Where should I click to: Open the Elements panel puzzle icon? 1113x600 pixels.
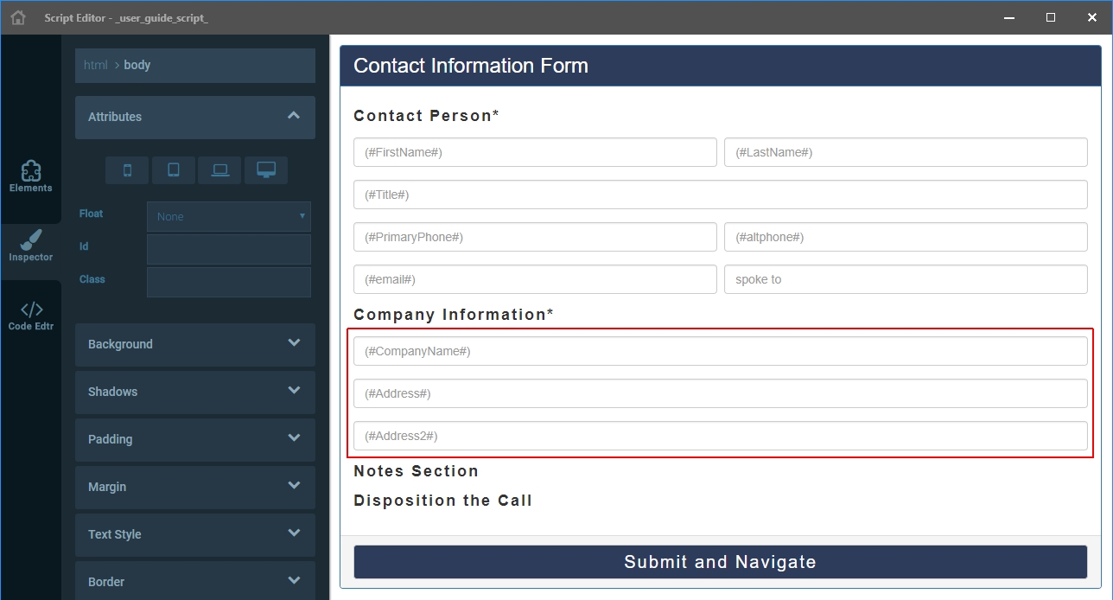point(30,169)
